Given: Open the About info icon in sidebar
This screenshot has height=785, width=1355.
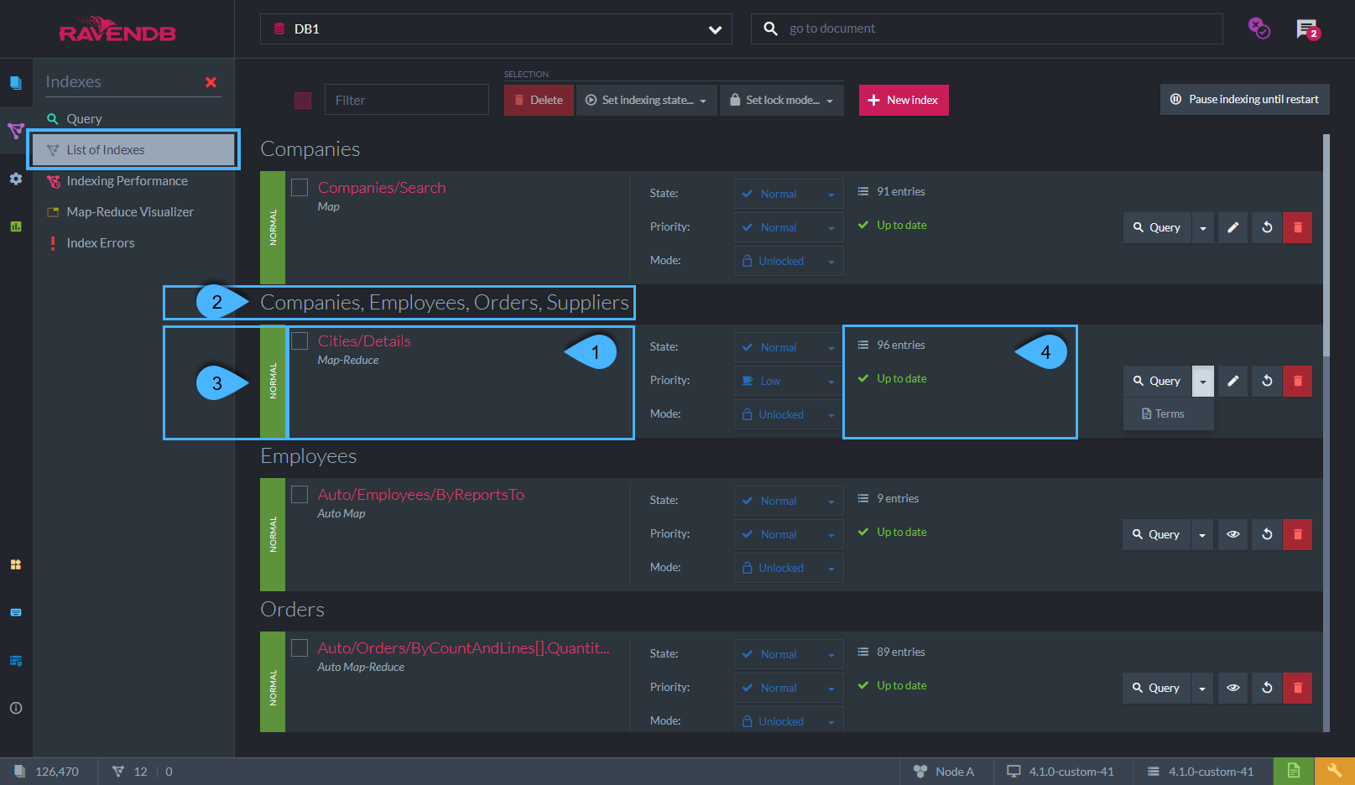Looking at the screenshot, I should [16, 708].
